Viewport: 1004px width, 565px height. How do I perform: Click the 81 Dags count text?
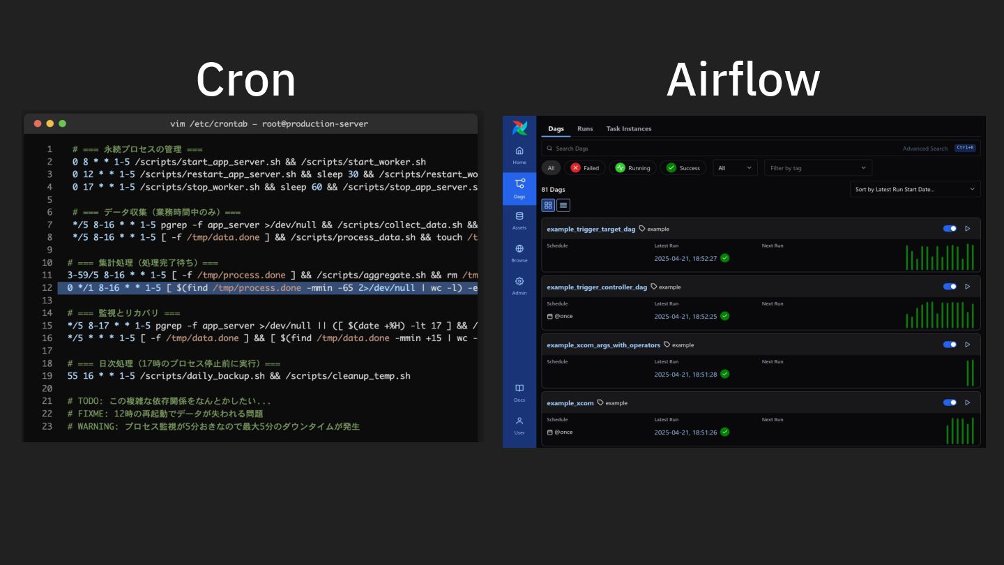(x=553, y=189)
